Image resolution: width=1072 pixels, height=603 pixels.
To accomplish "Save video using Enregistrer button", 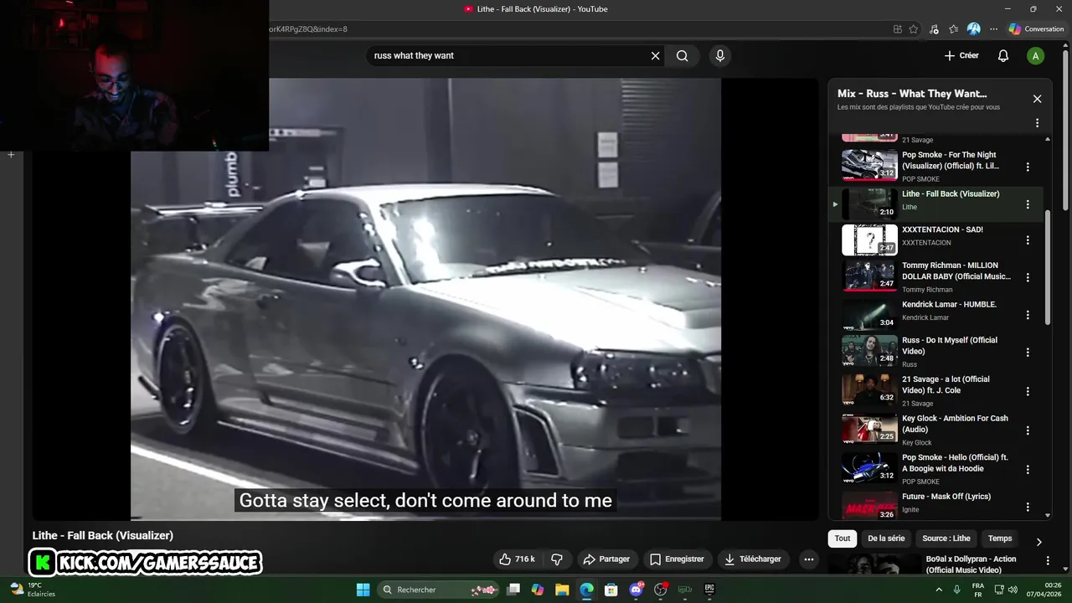I will point(677,559).
